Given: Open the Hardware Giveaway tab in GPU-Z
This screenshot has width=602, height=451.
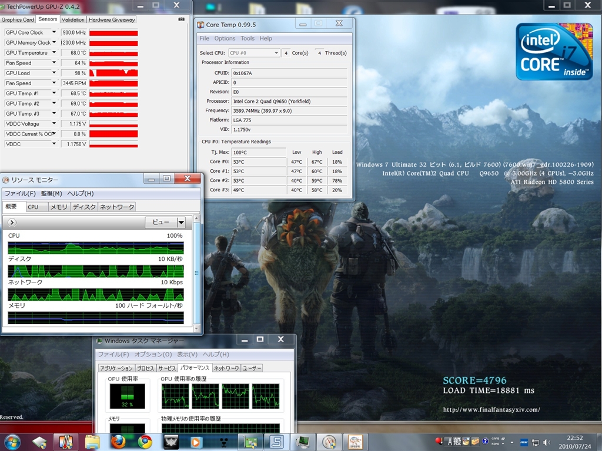Looking at the screenshot, I should tap(112, 19).
